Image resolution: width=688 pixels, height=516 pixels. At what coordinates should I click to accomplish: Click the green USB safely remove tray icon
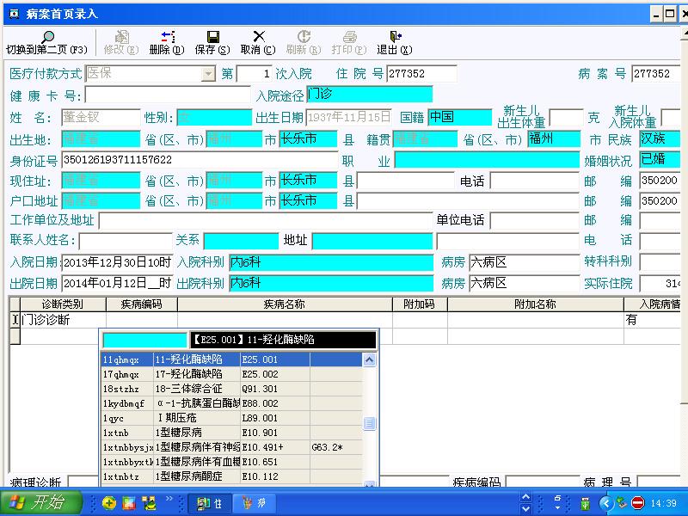pyautogui.click(x=585, y=503)
